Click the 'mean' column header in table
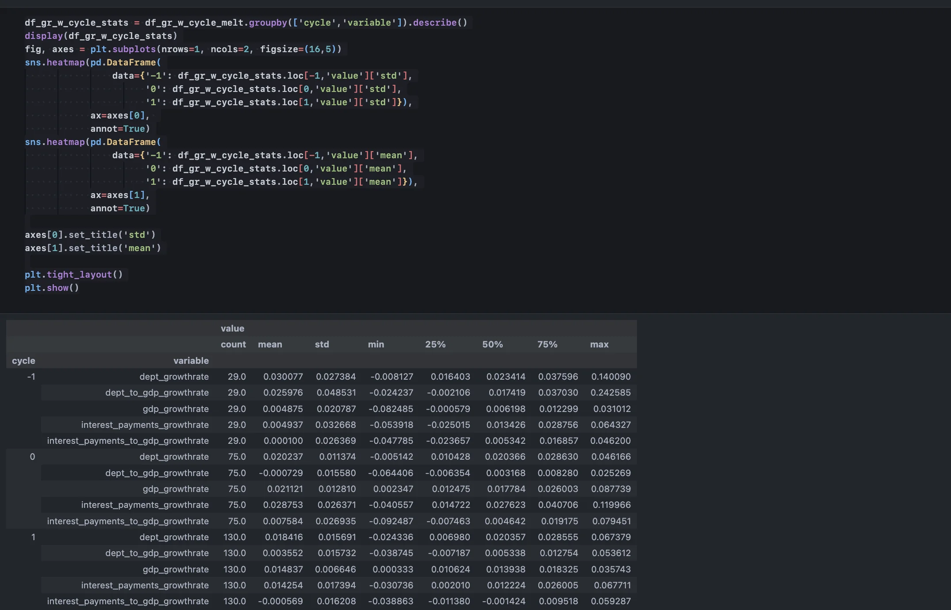Viewport: 951px width, 610px height. 270,344
